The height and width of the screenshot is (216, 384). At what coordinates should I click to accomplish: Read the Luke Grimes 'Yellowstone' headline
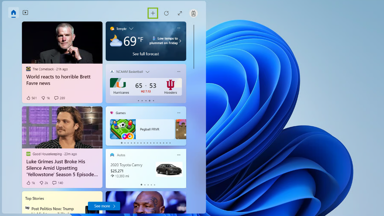[62, 168]
